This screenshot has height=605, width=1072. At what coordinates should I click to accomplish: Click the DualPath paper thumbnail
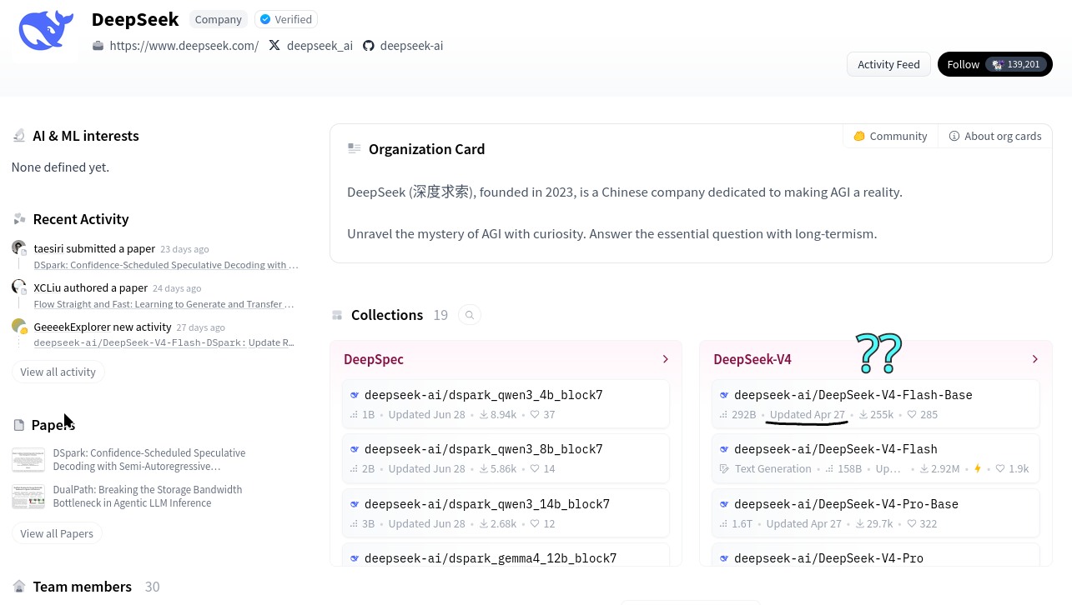[x=28, y=497]
